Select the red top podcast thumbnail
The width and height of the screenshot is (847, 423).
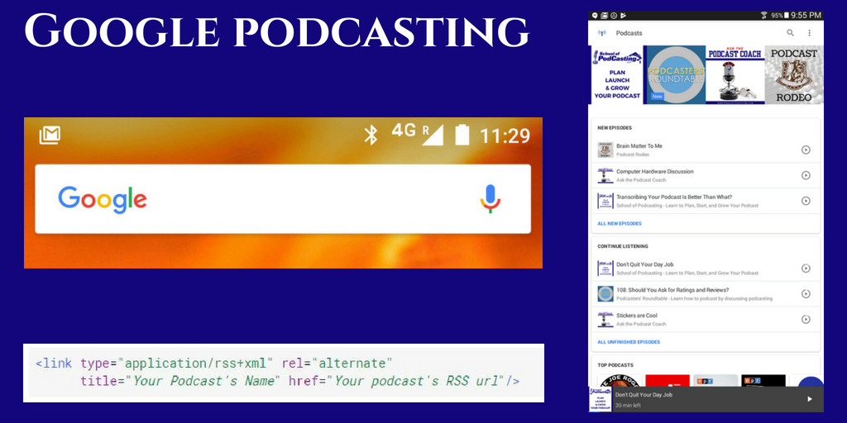click(x=668, y=380)
